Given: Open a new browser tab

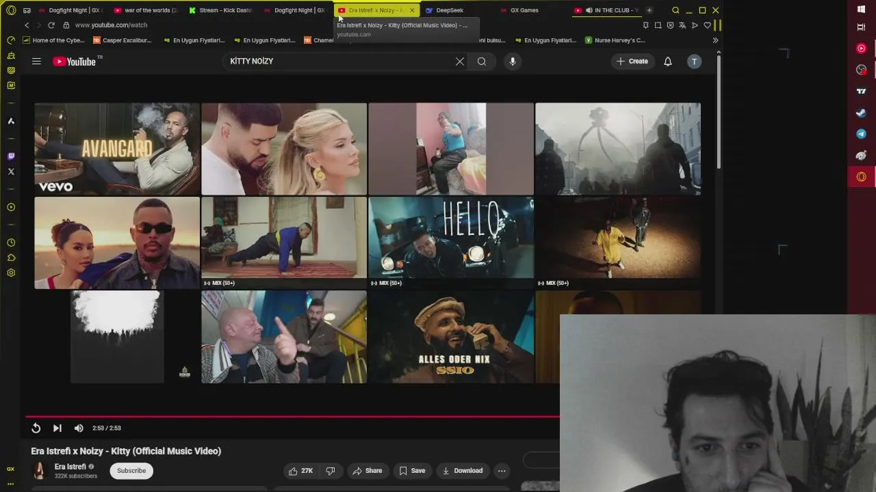Looking at the screenshot, I should coord(649,10).
